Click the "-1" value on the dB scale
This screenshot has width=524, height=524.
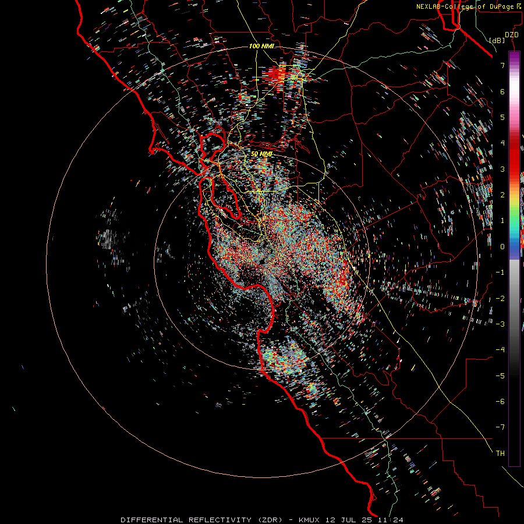(x=500, y=272)
